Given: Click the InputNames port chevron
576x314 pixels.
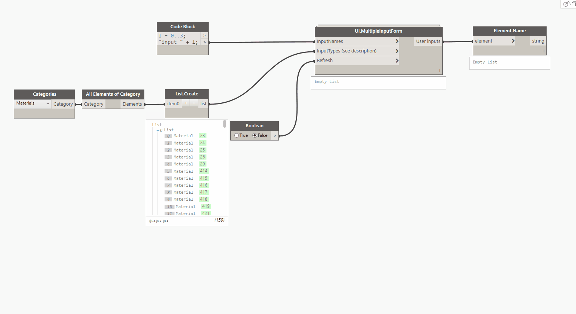Looking at the screenshot, I should pos(397,41).
